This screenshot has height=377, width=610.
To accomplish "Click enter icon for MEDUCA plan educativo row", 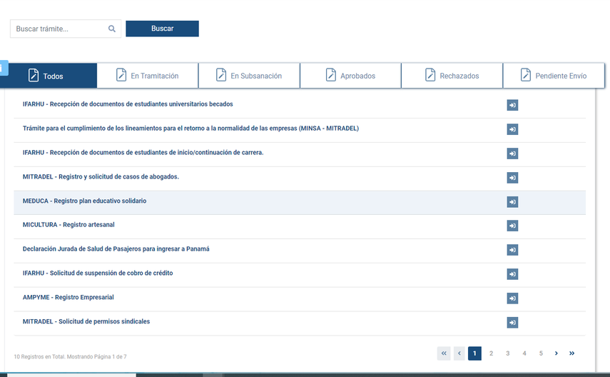I will (x=512, y=202).
